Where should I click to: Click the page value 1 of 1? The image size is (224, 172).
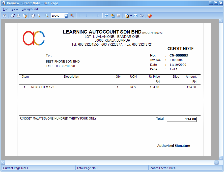tap(174, 69)
